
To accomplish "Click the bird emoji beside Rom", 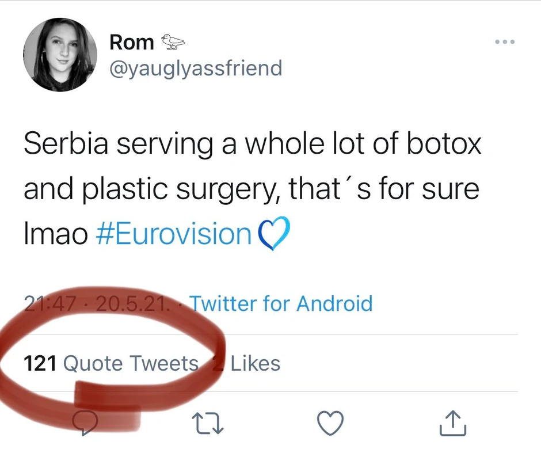I will coord(173,41).
